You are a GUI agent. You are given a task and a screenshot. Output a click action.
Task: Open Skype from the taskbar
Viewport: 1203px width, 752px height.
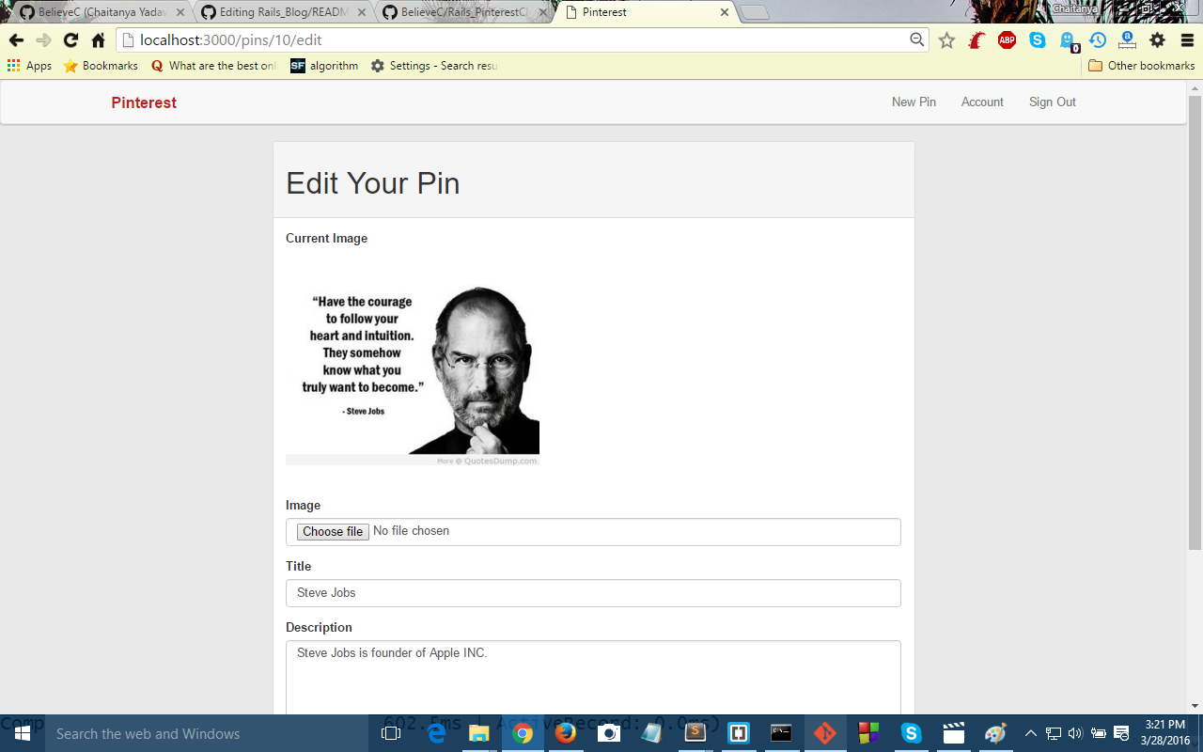click(x=911, y=733)
